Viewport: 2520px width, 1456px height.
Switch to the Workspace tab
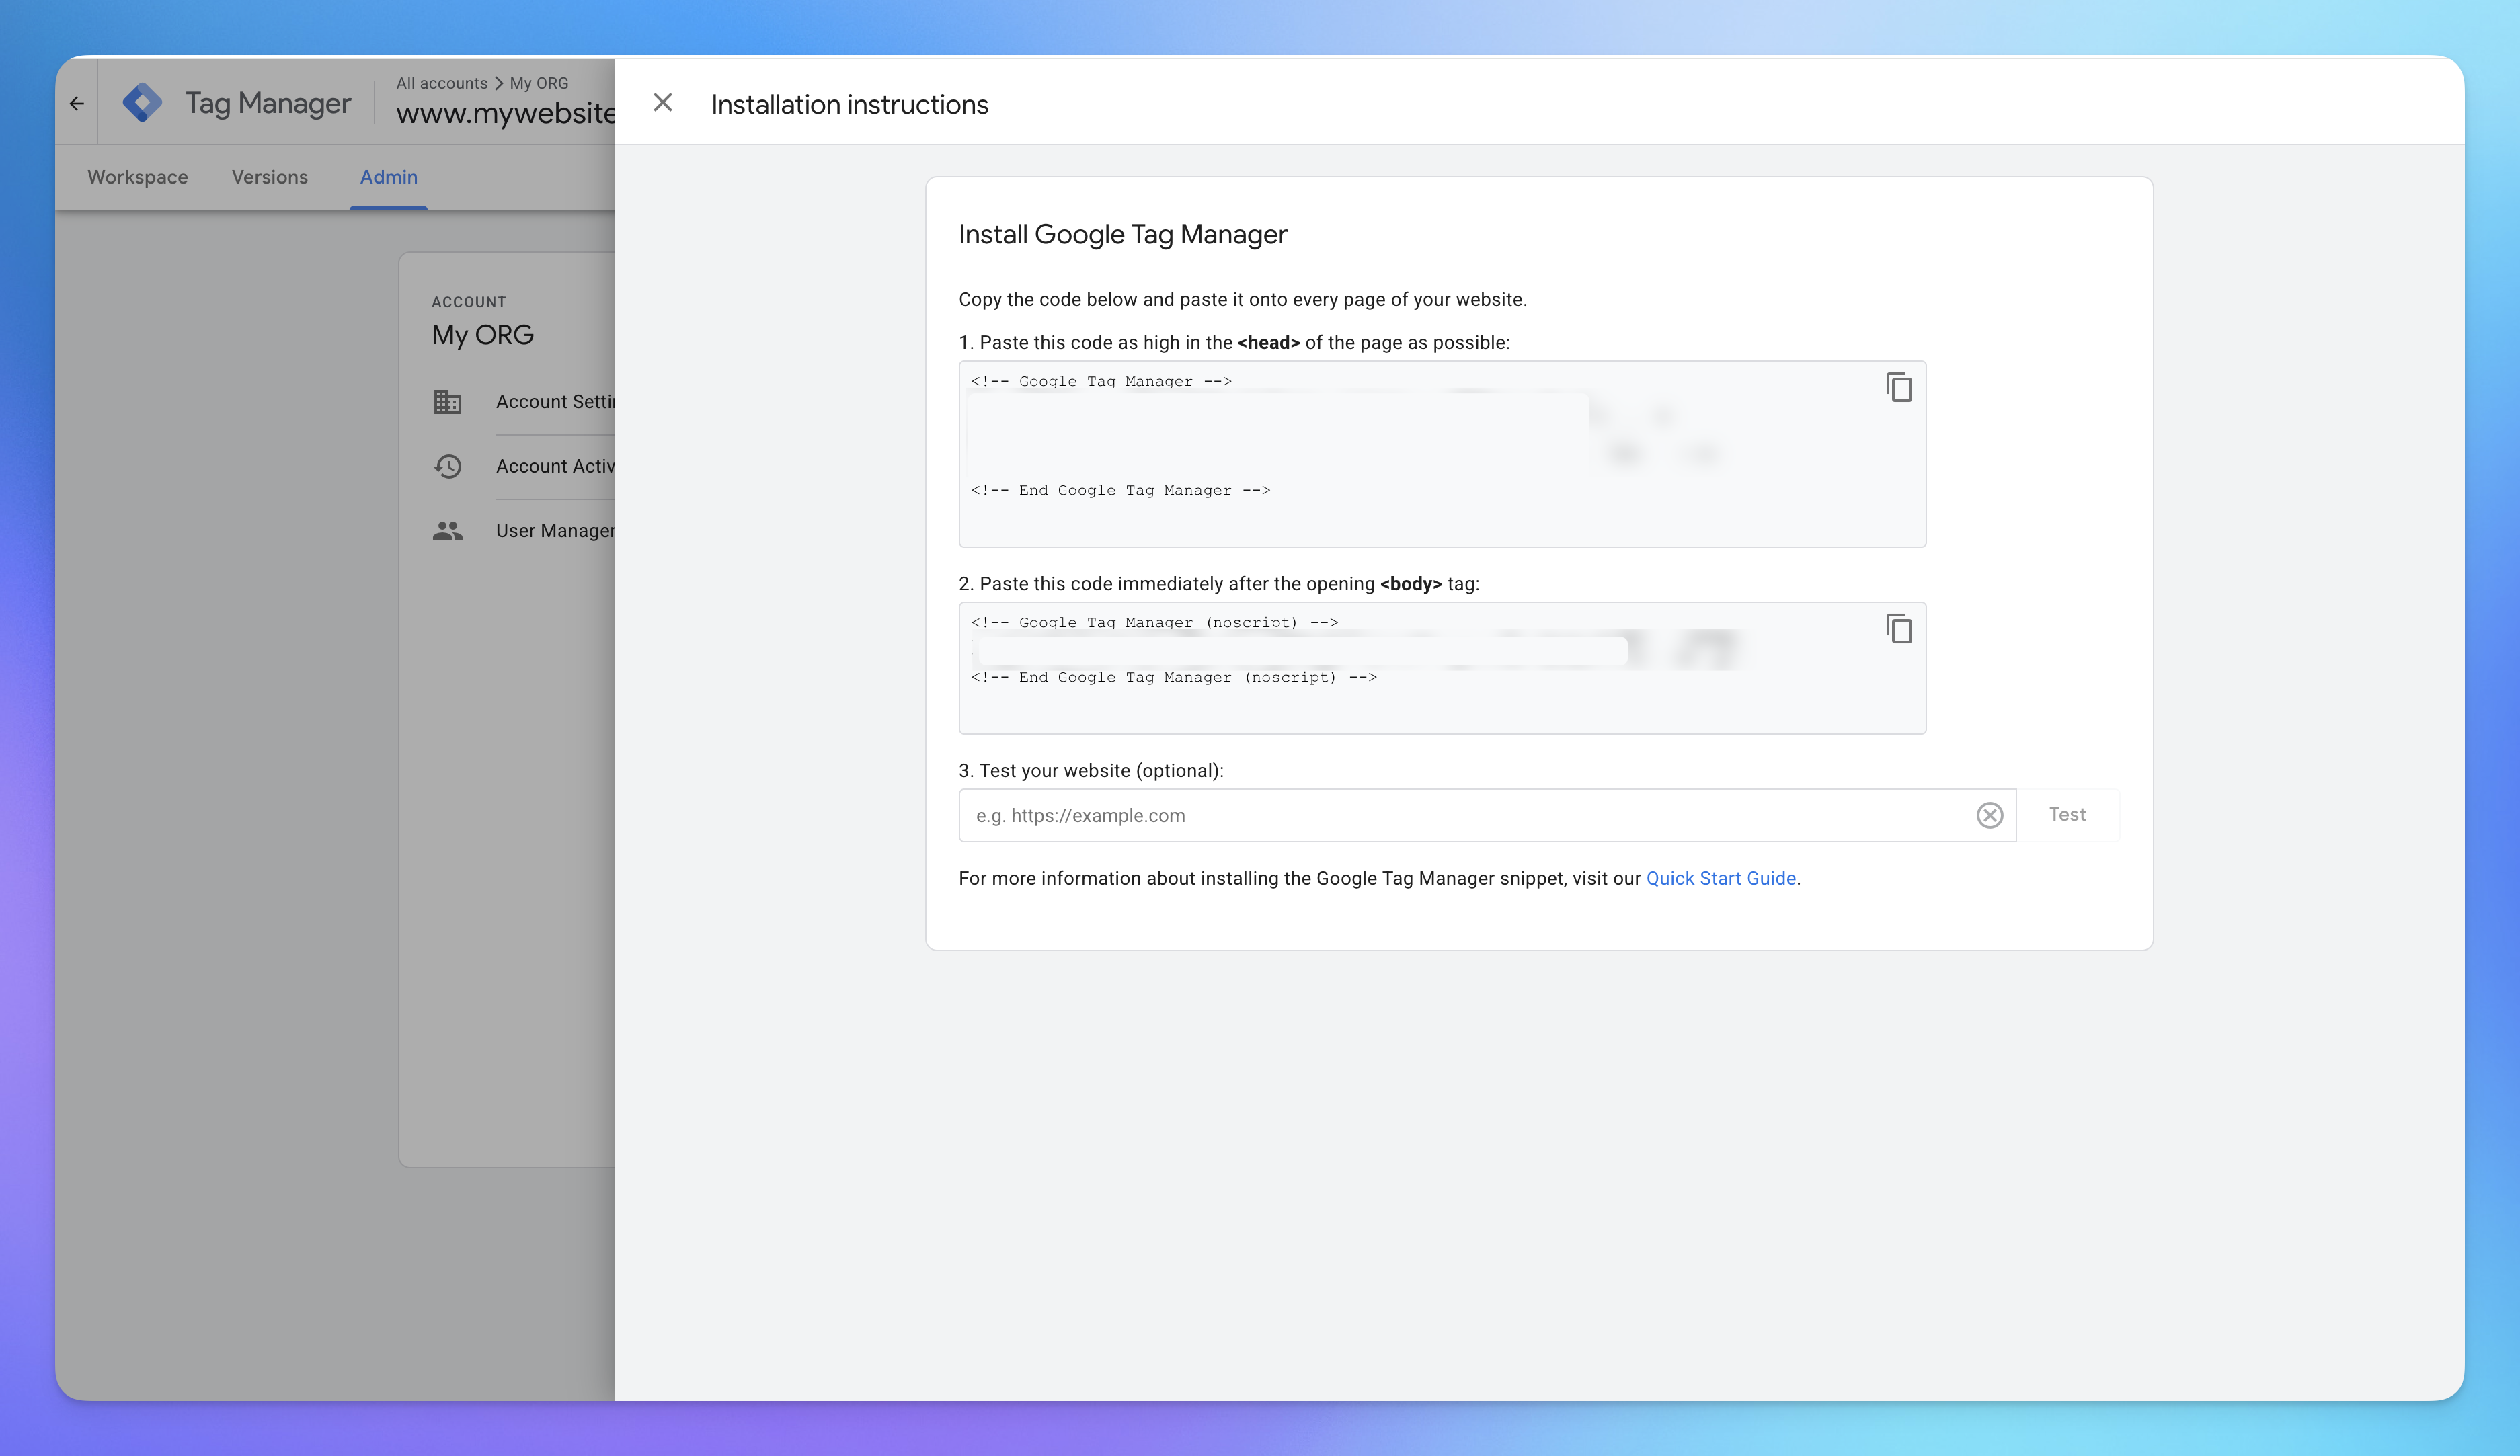tap(137, 177)
